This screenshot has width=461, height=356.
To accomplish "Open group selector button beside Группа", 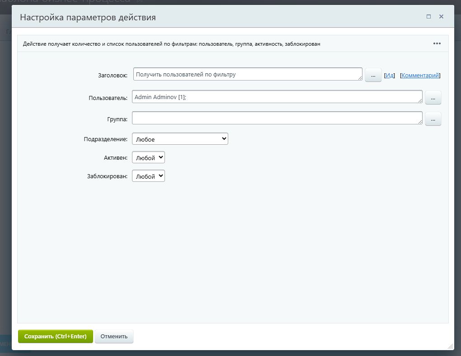I will point(433,119).
